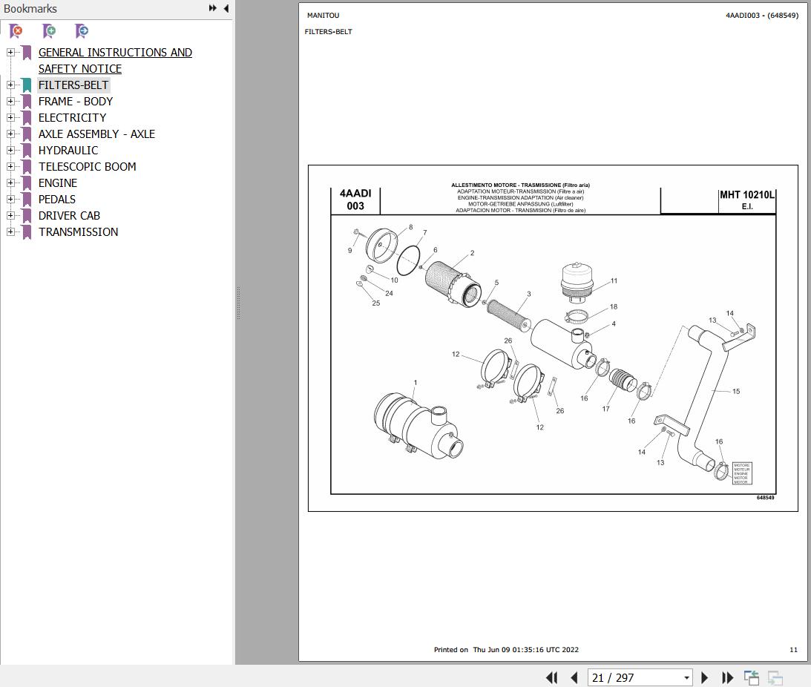The height and width of the screenshot is (687, 811).
Task: Go to the first page
Action: (552, 677)
